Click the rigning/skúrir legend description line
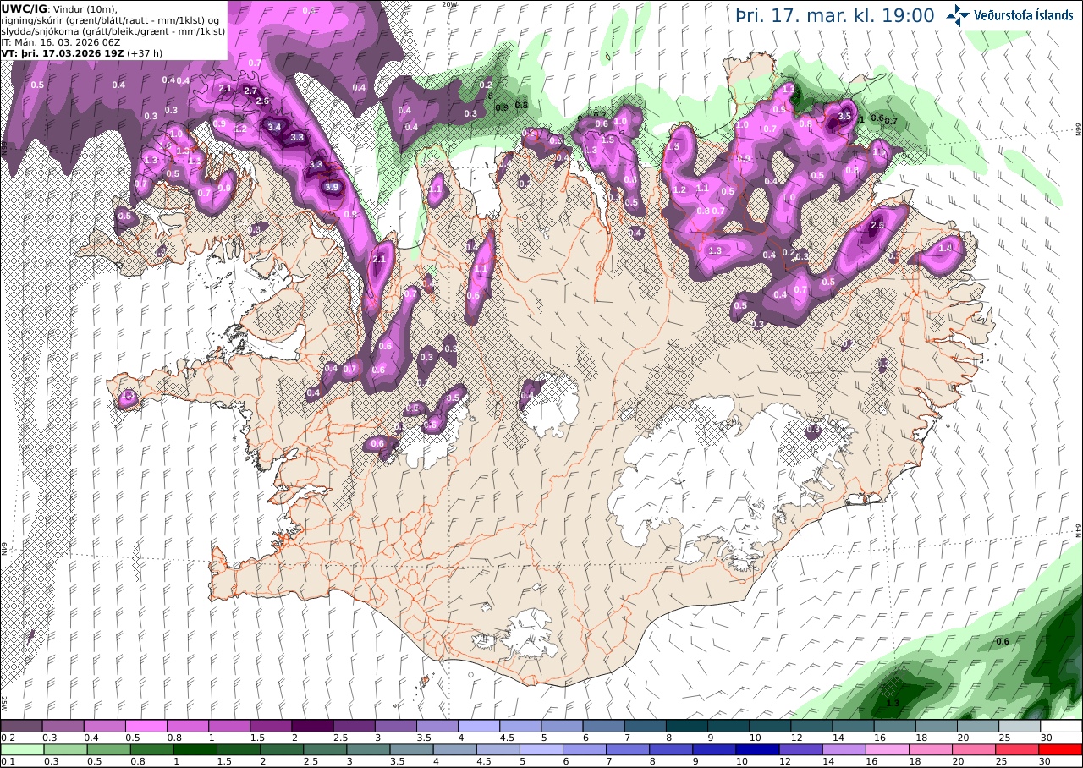This screenshot has width=1083, height=768. pos(112,19)
